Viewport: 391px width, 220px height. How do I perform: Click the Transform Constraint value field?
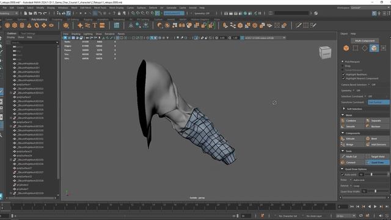379,102
